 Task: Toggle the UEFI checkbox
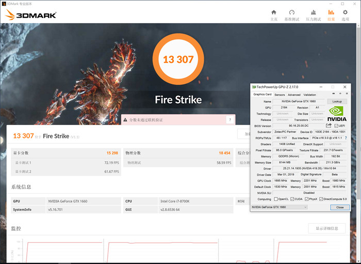(336, 126)
